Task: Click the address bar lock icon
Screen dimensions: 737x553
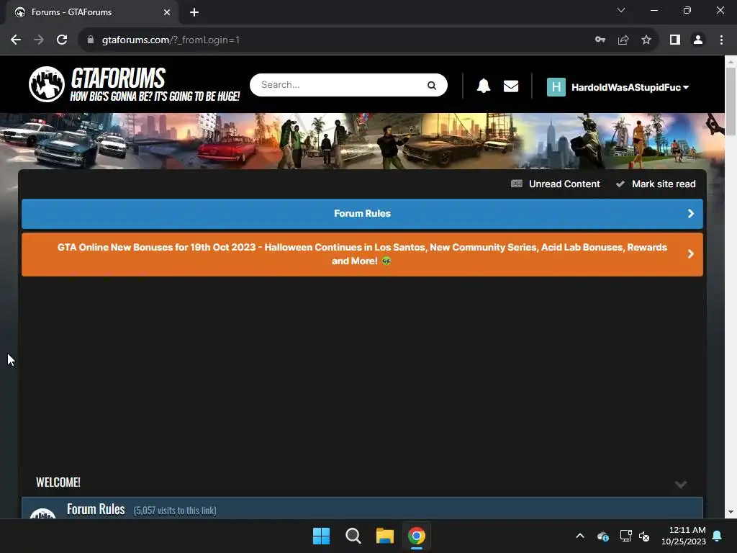Action: coord(90,40)
